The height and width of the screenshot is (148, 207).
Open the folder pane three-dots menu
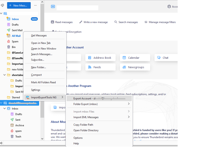coord(35,5)
